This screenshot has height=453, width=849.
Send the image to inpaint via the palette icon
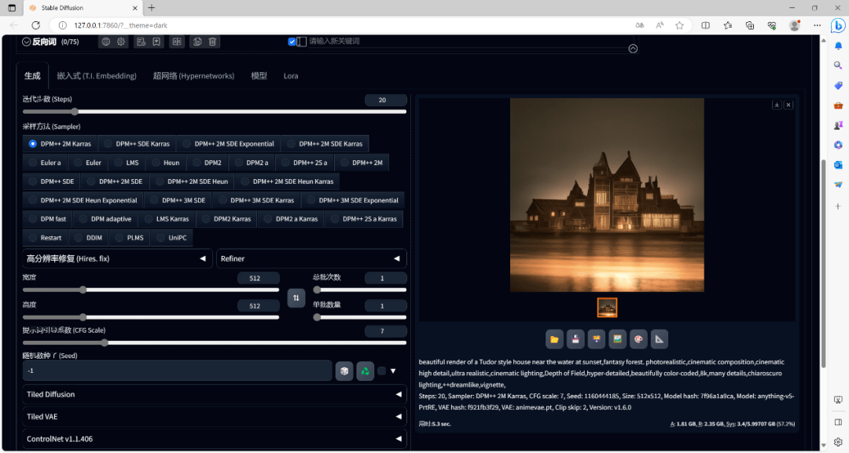tap(638, 339)
